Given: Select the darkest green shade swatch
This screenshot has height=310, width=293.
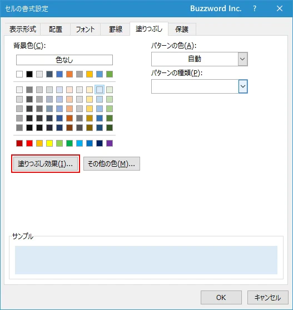Looking at the screenshot, I should point(110,128).
